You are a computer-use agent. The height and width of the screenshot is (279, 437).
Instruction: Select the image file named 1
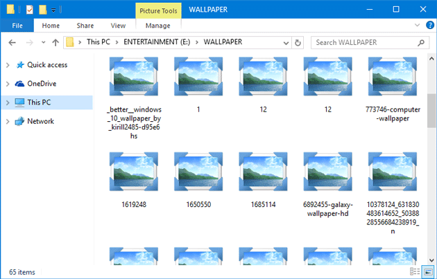click(x=198, y=85)
